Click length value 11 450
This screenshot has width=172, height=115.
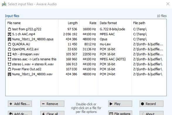72,44
